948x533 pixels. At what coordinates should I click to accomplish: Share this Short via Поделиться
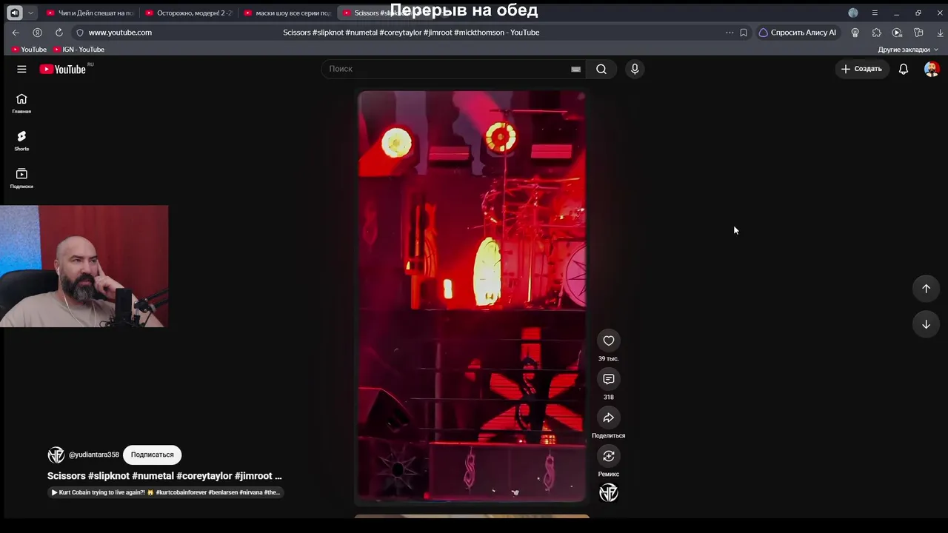click(x=609, y=418)
